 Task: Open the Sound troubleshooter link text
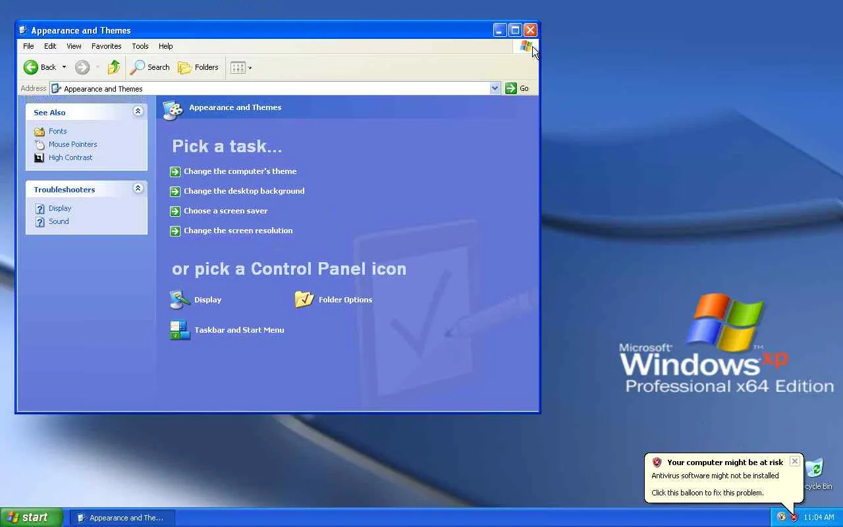tap(59, 221)
